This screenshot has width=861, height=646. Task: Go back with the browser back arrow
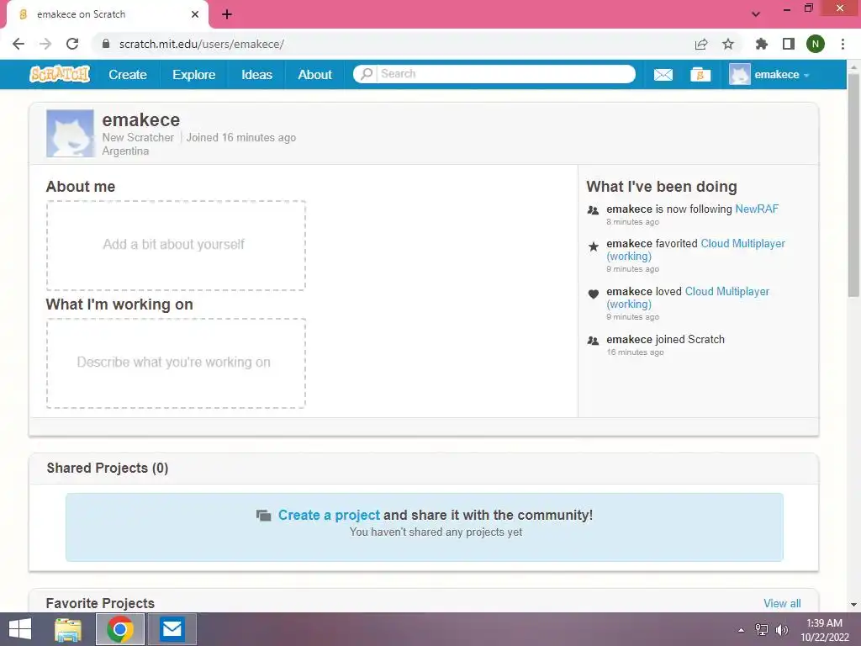tap(18, 44)
